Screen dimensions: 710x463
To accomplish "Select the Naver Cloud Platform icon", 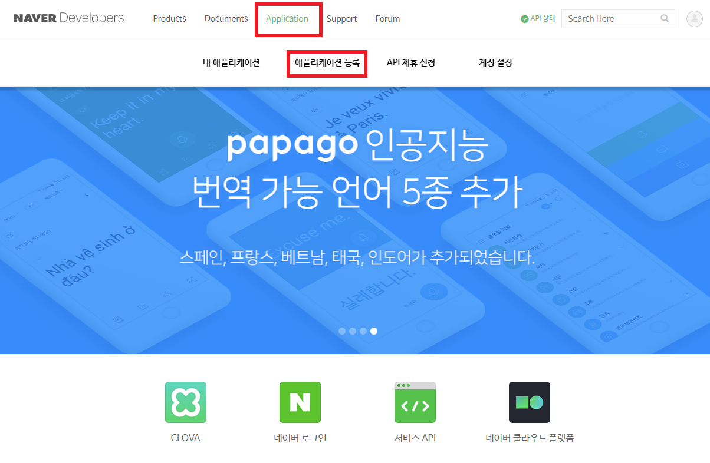I will pyautogui.click(x=530, y=402).
